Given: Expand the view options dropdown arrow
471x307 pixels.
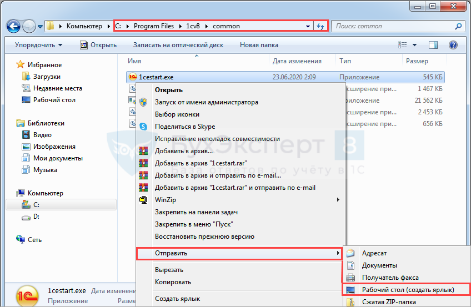Looking at the screenshot, I should pos(414,45).
